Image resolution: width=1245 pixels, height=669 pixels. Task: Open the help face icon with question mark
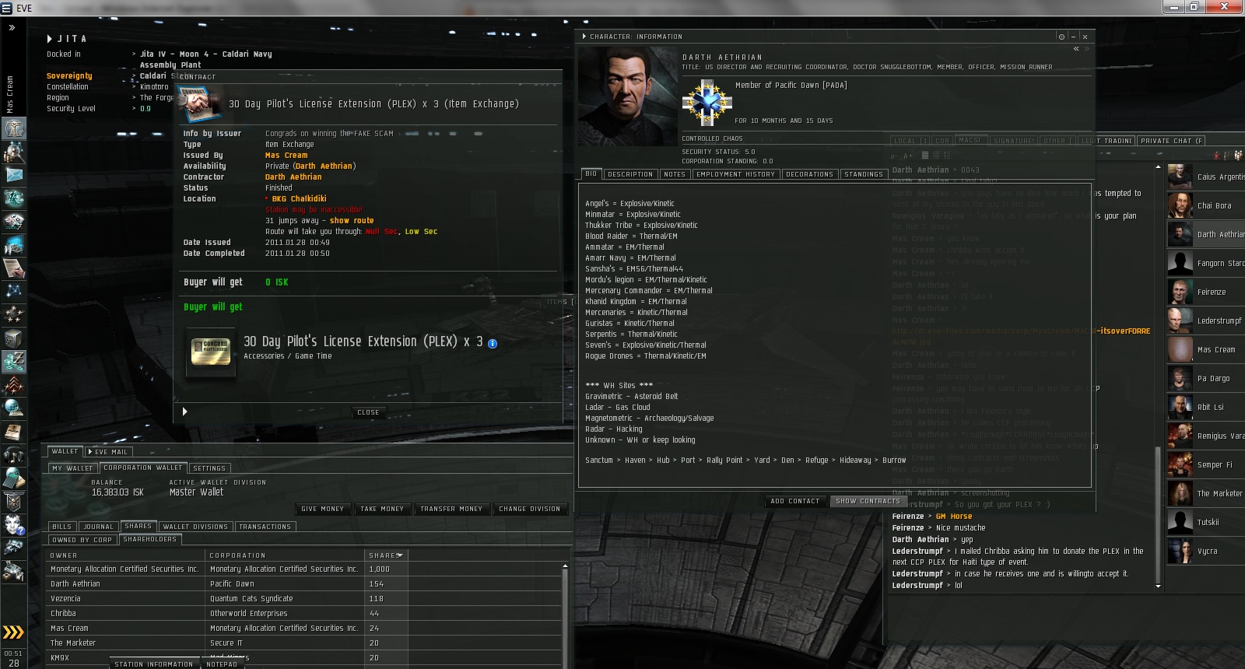(14, 524)
